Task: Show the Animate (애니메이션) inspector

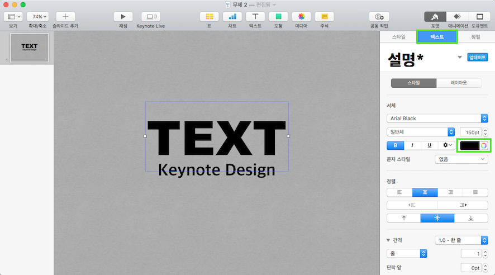Action: click(457, 16)
